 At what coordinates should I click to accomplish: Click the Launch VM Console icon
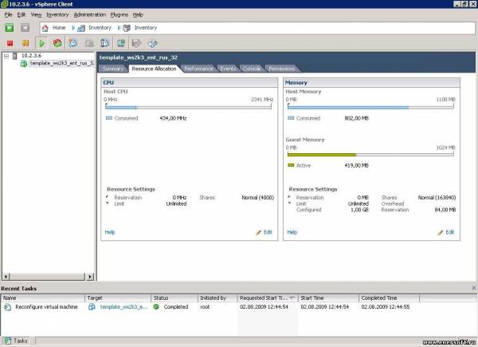click(x=121, y=43)
